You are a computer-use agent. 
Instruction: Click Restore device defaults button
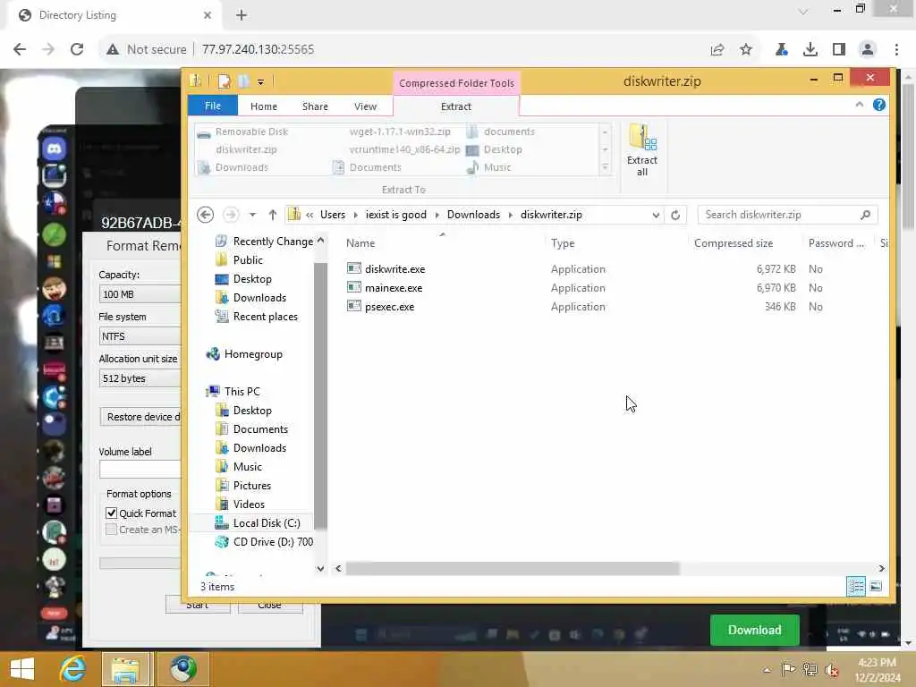[140, 417]
